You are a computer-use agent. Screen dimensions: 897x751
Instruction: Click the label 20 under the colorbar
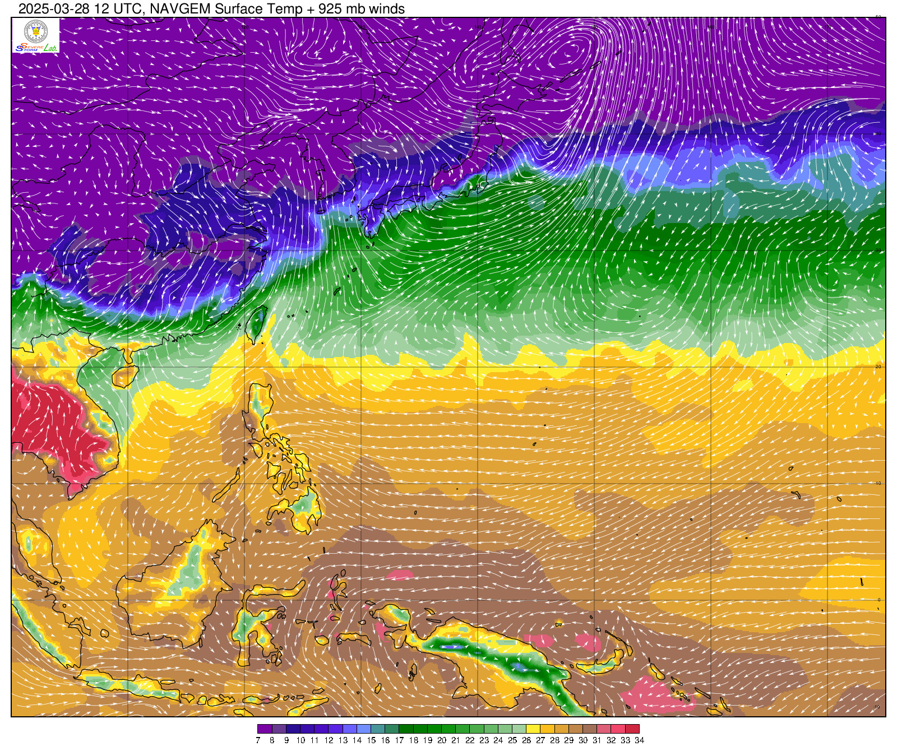442,740
